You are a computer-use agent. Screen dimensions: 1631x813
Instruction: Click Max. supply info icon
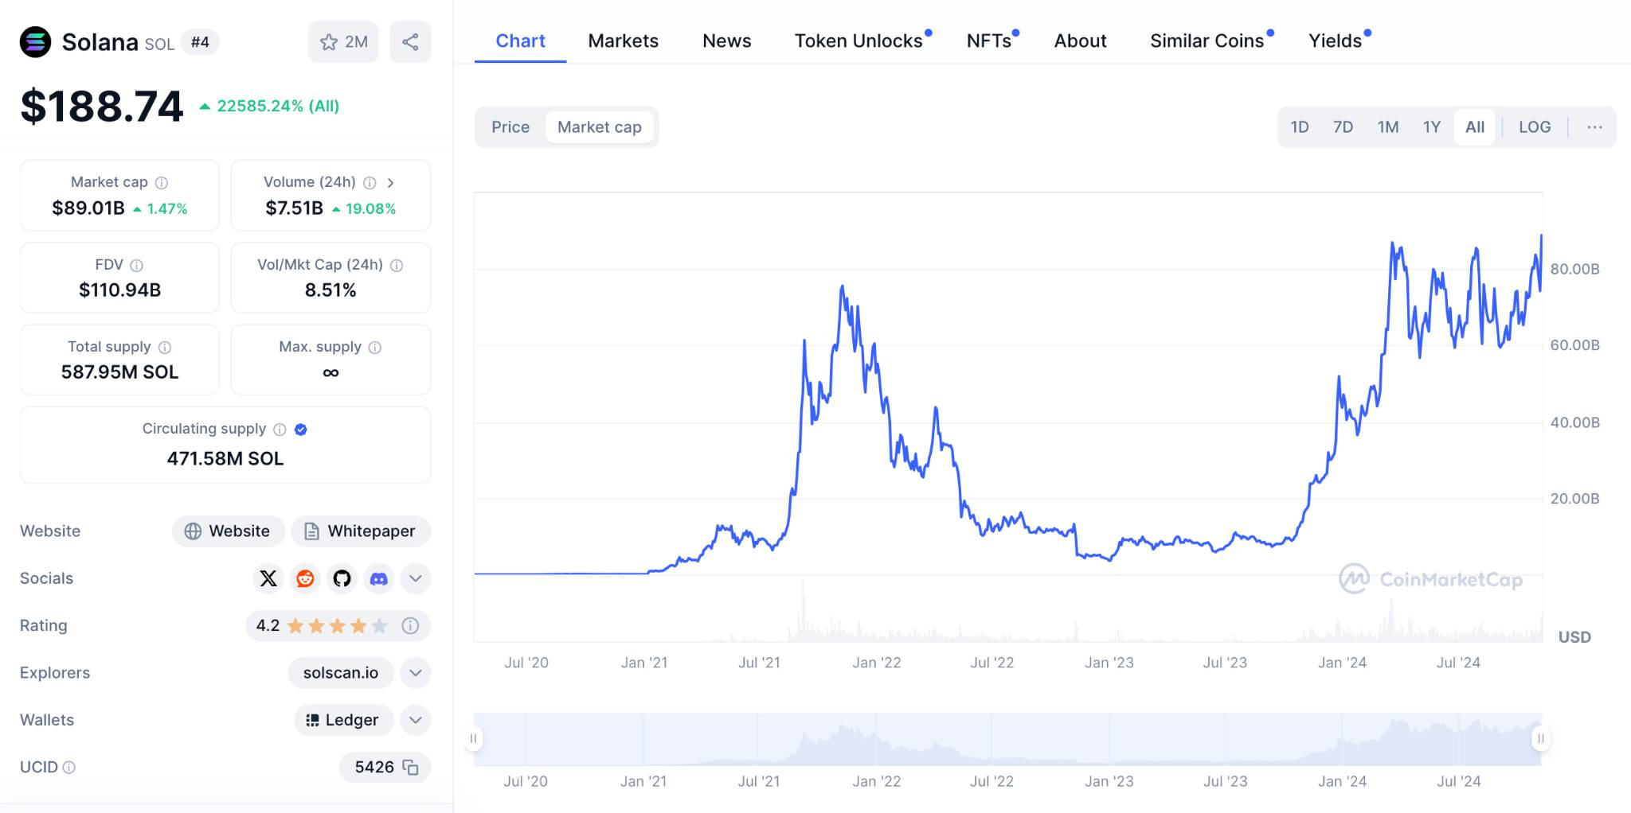[375, 348]
